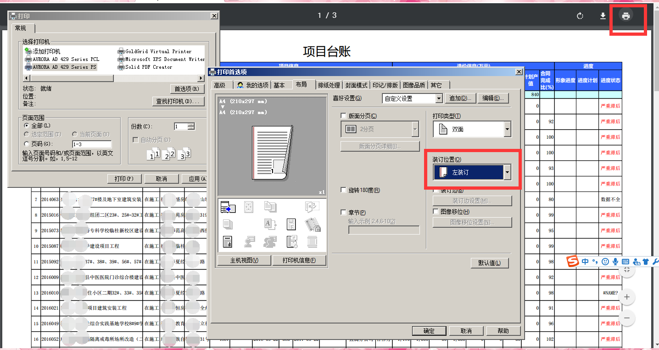The height and width of the screenshot is (350, 659).
Task: Check the 旋转180度 option
Action: tap(344, 190)
